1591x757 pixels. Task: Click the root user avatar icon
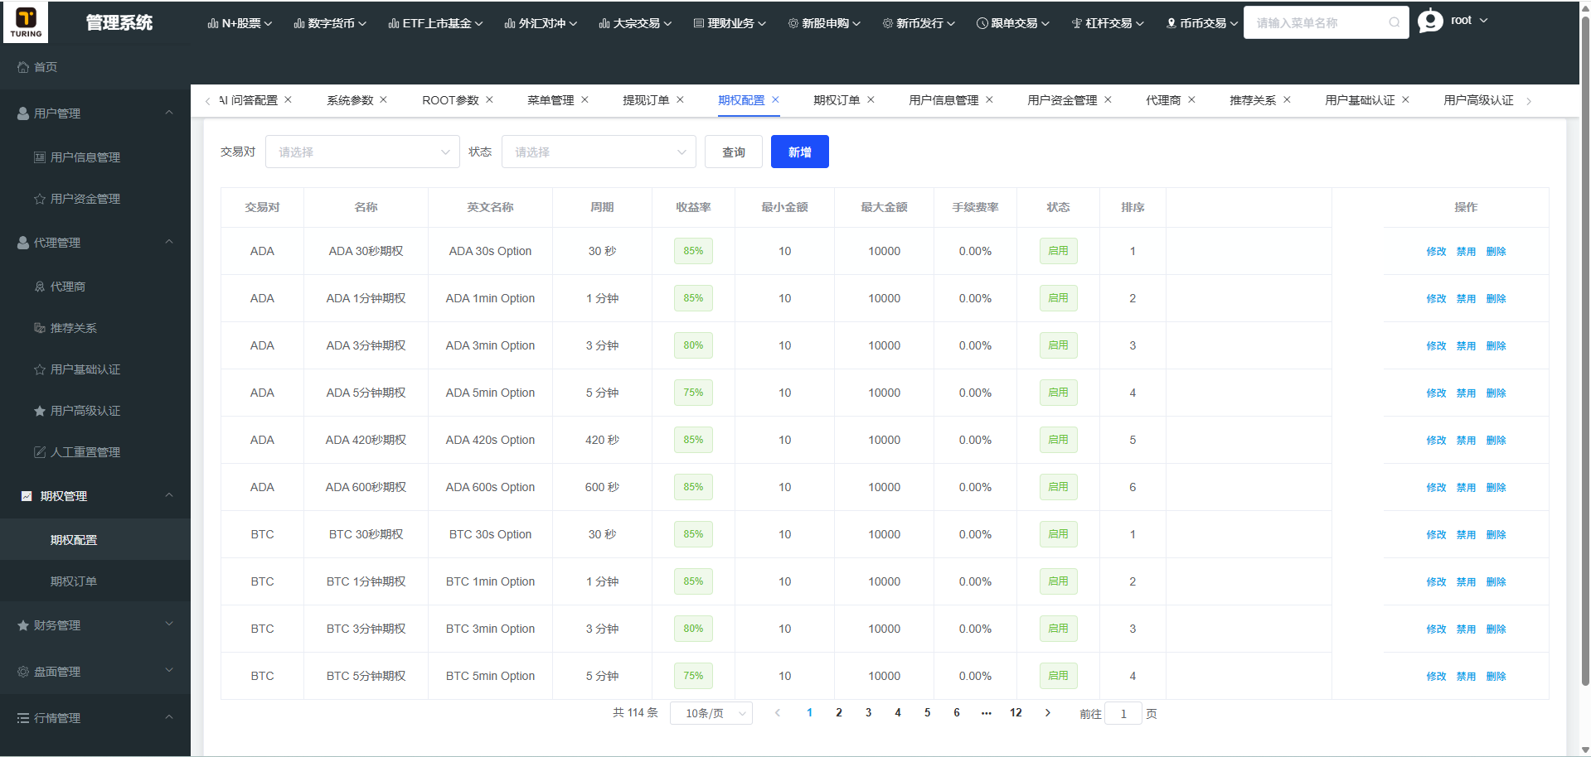[x=1430, y=21]
